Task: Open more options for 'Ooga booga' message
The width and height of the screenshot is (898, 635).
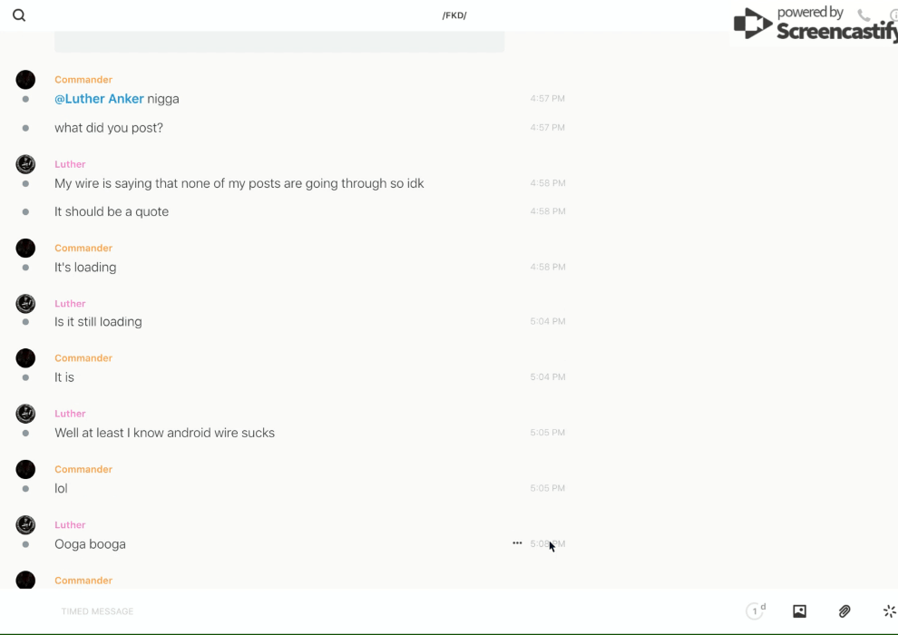Action: [x=517, y=543]
